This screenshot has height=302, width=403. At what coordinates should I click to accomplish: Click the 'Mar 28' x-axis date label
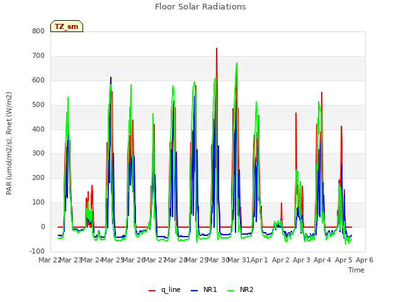coord(176,260)
